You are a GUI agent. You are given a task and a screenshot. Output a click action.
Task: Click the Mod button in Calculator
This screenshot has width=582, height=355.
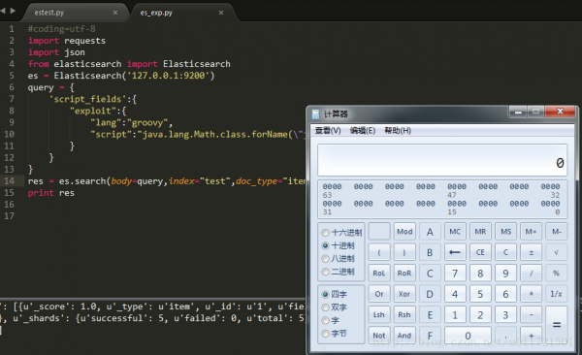(404, 232)
